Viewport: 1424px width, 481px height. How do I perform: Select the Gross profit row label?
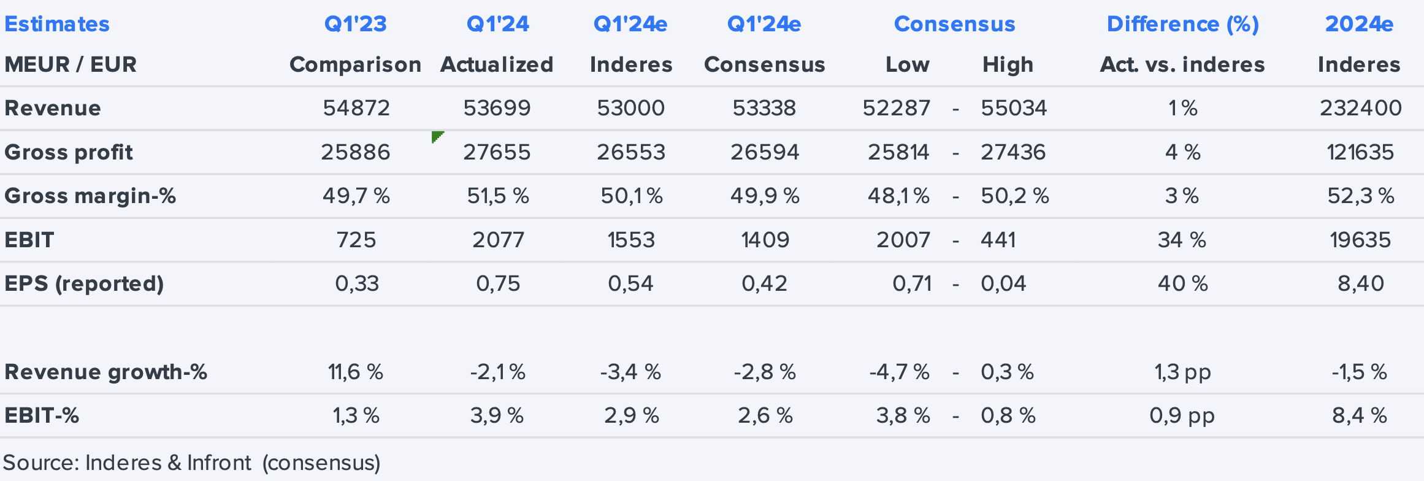[69, 152]
